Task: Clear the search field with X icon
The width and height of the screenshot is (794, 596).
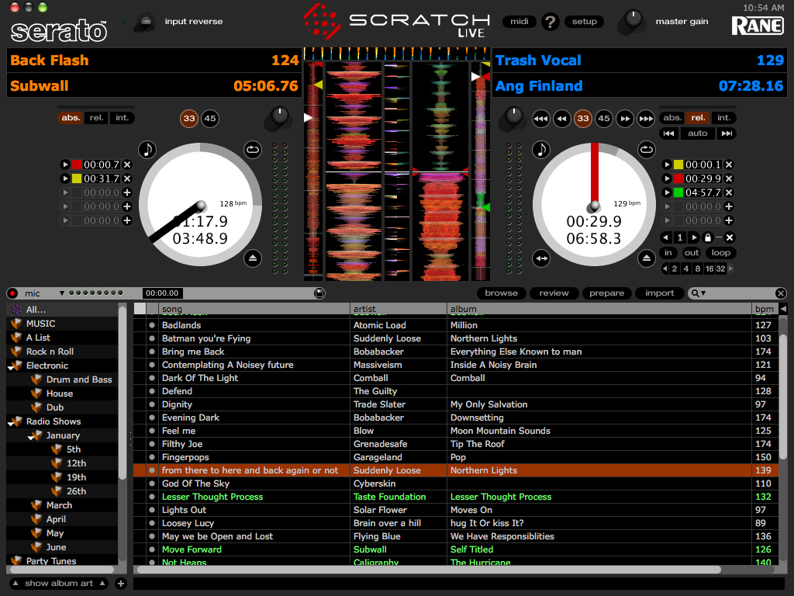Action: point(780,293)
